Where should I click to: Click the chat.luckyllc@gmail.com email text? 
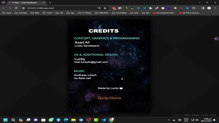(x=91, y=62)
